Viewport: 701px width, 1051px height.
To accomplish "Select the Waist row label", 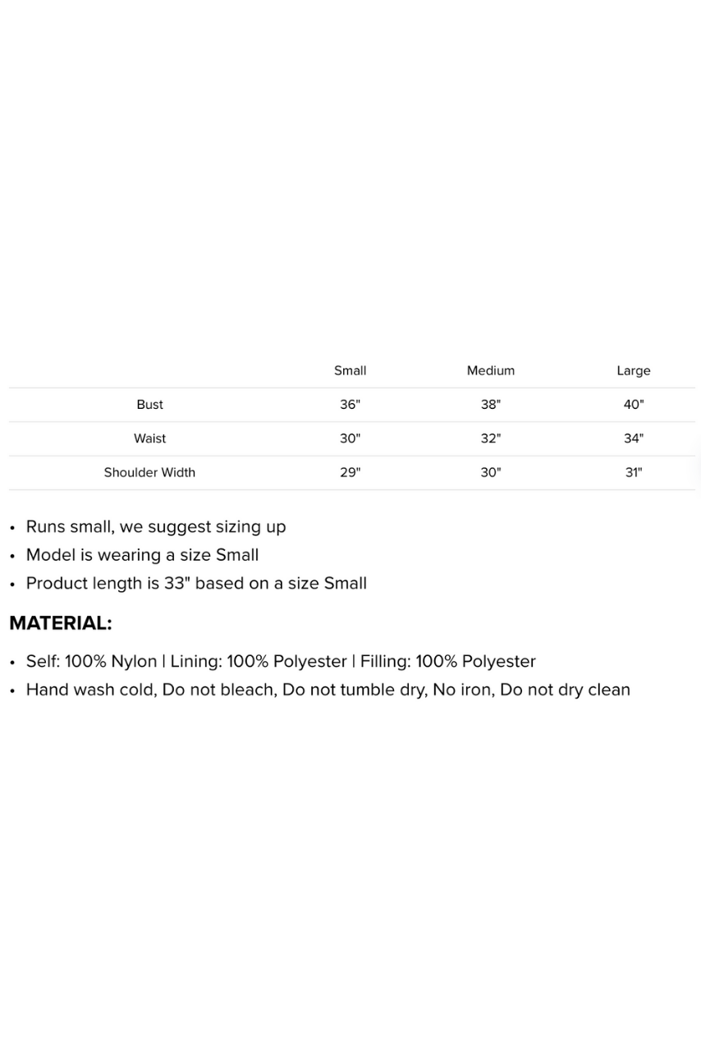I will coord(149,438).
